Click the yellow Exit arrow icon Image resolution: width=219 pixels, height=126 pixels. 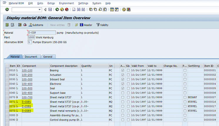(x=62, y=10)
